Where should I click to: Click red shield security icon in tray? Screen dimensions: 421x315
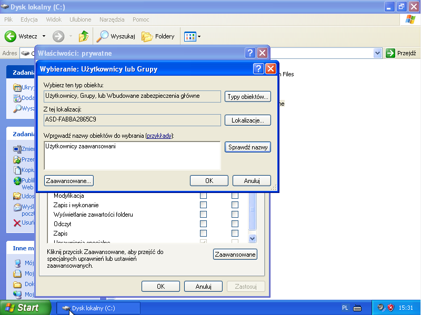390,308
